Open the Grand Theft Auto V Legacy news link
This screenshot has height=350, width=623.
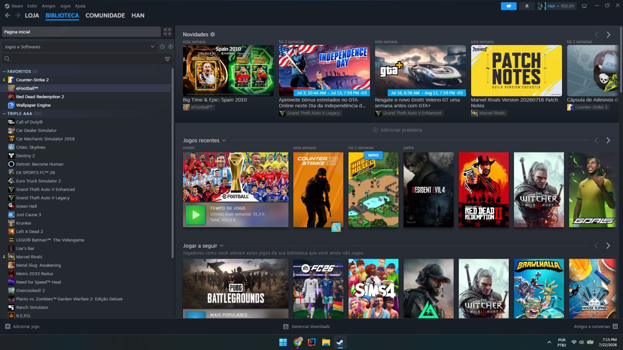310,113
